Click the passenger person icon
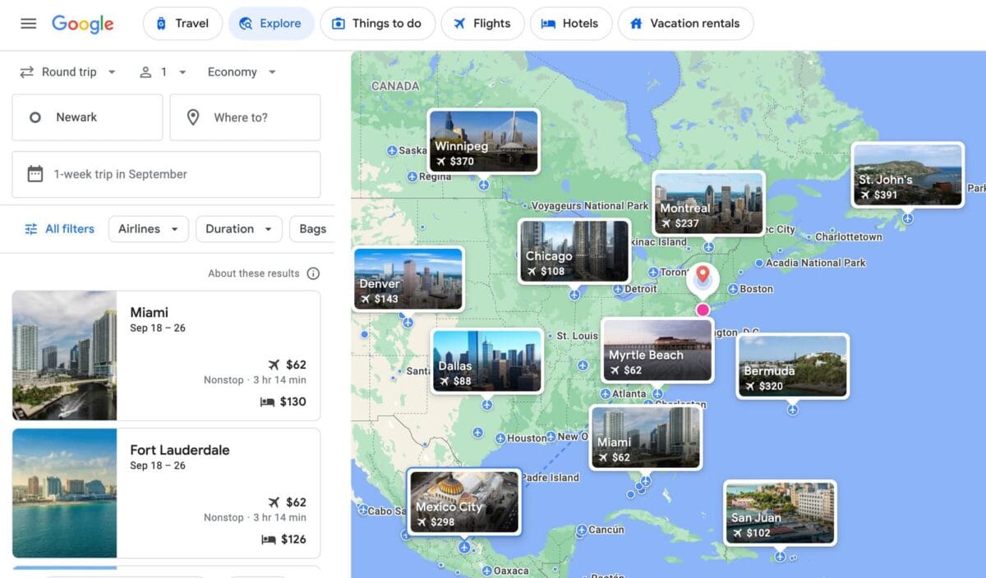The width and height of the screenshot is (986, 578). click(x=145, y=72)
